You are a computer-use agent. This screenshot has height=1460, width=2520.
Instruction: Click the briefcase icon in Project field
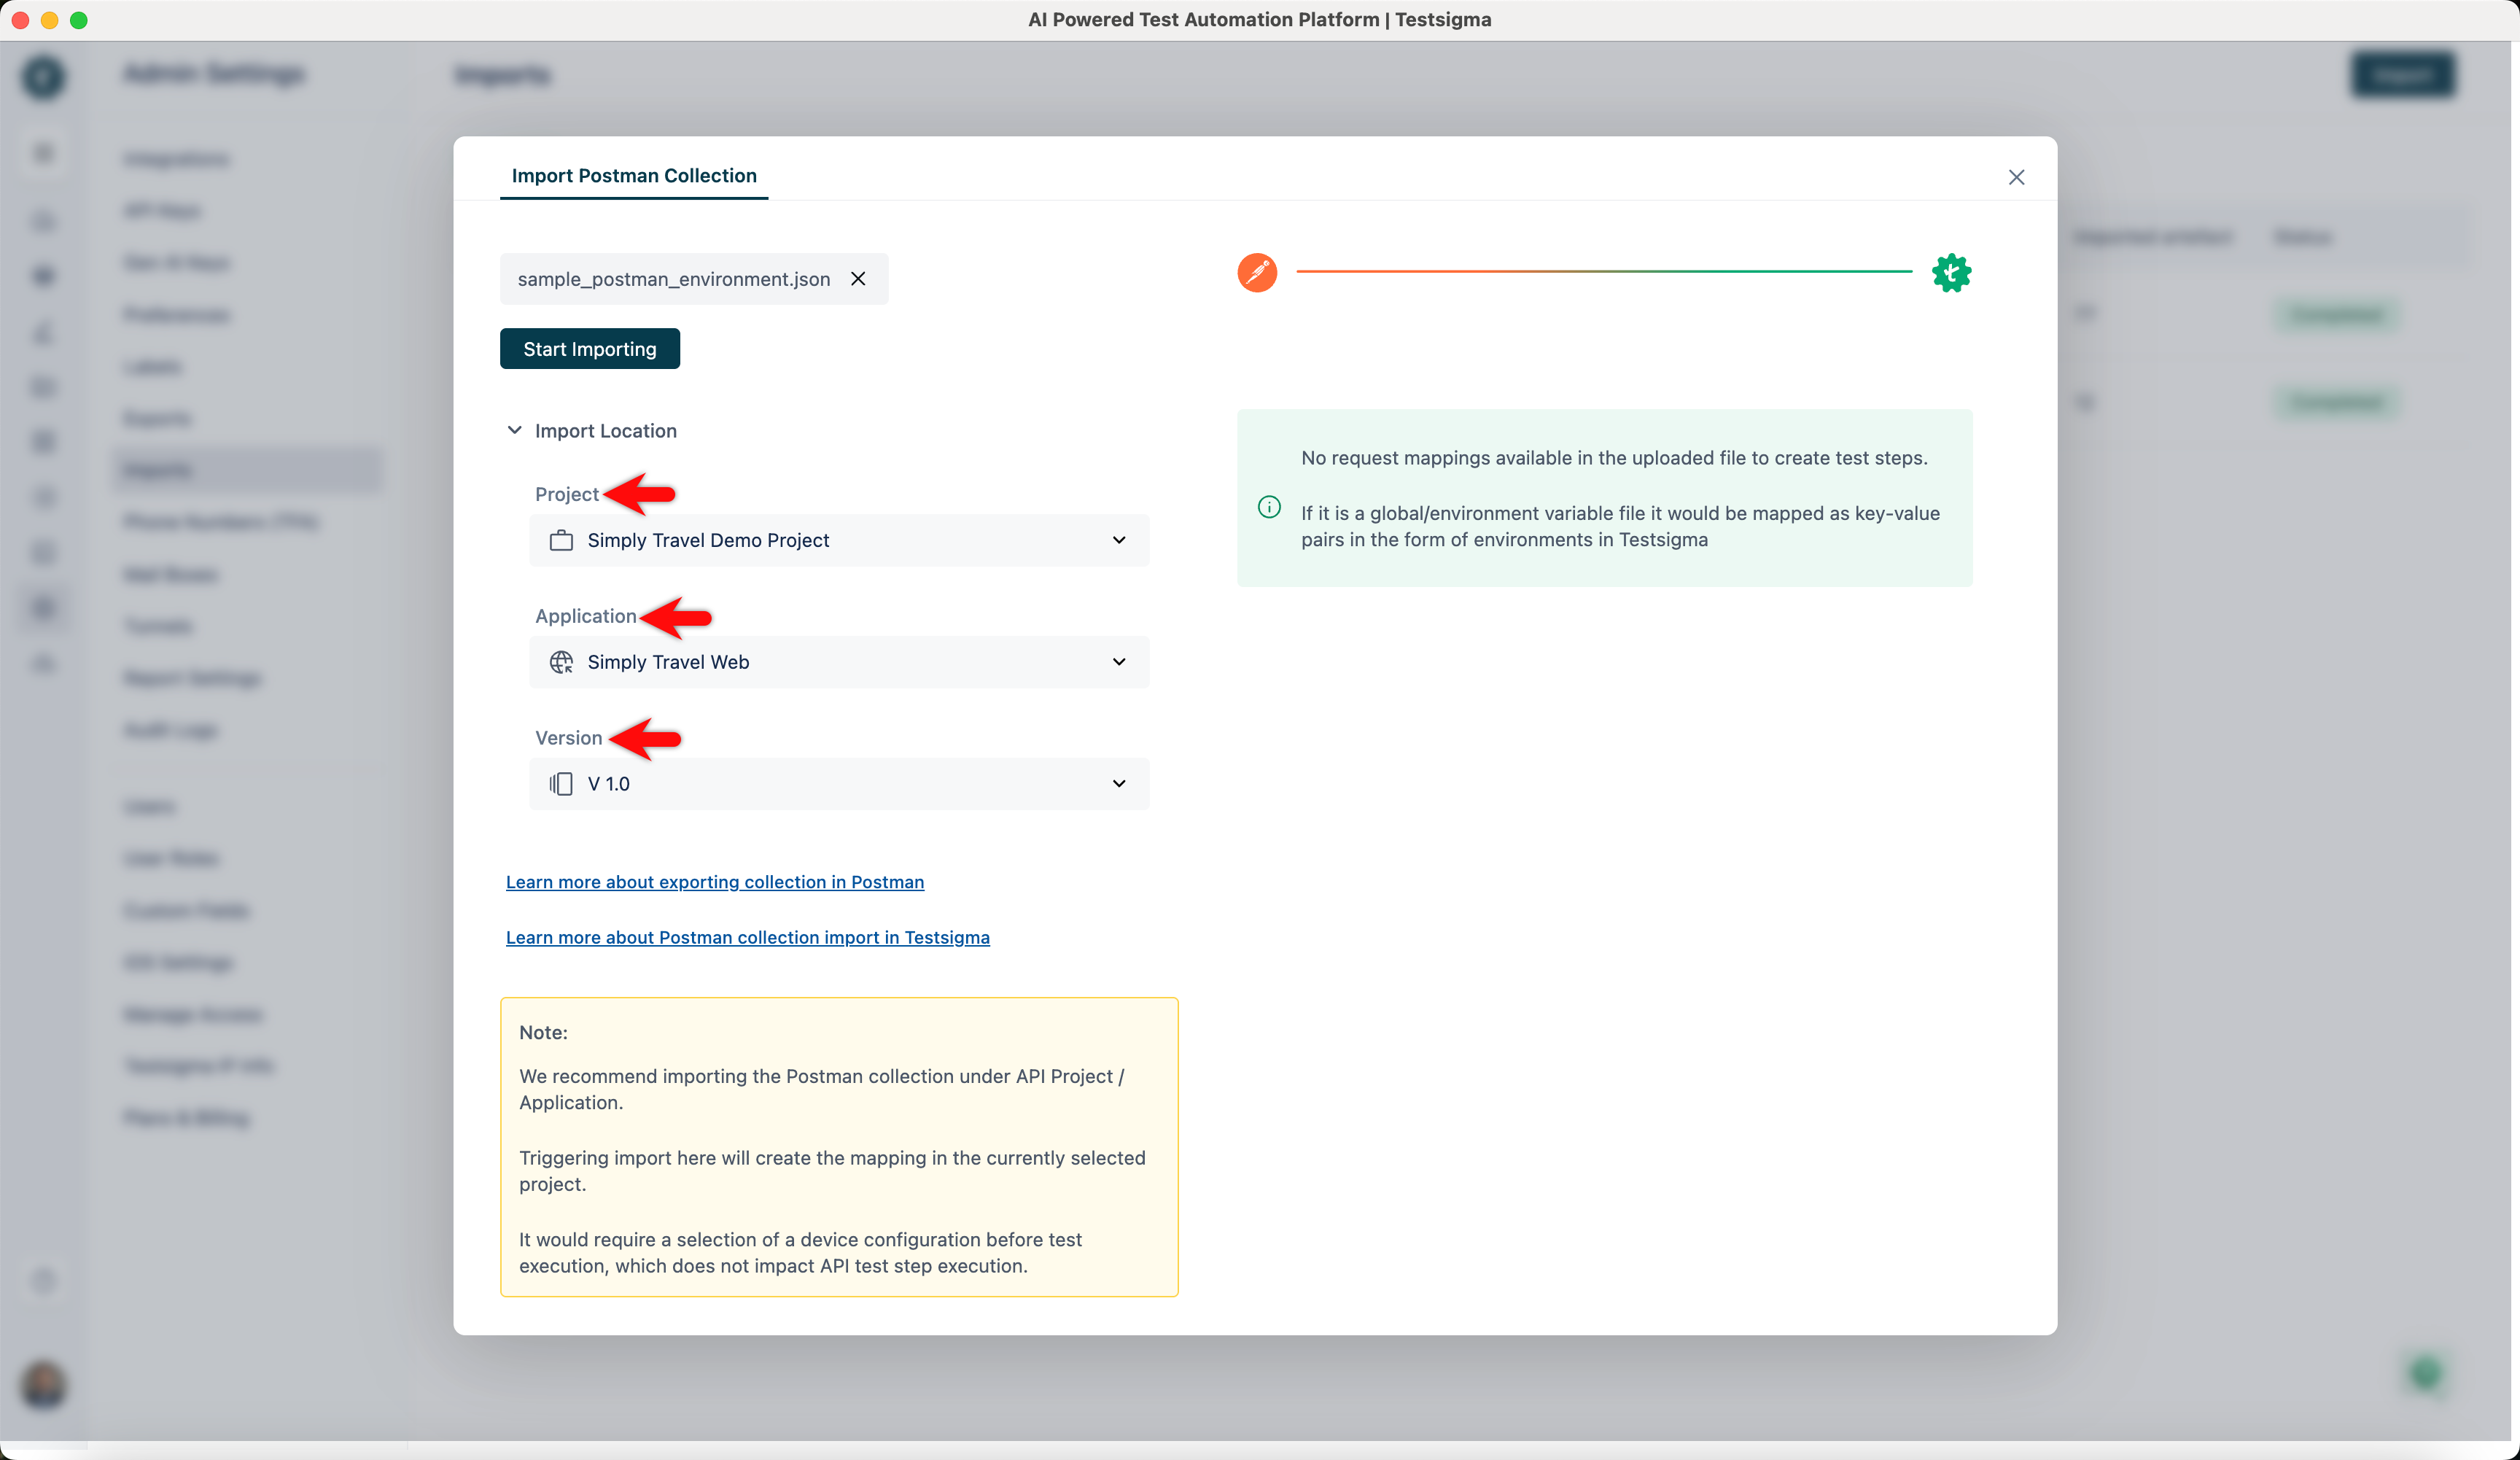pos(561,540)
